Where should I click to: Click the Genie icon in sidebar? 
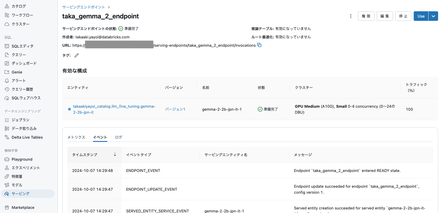[x=7, y=72]
